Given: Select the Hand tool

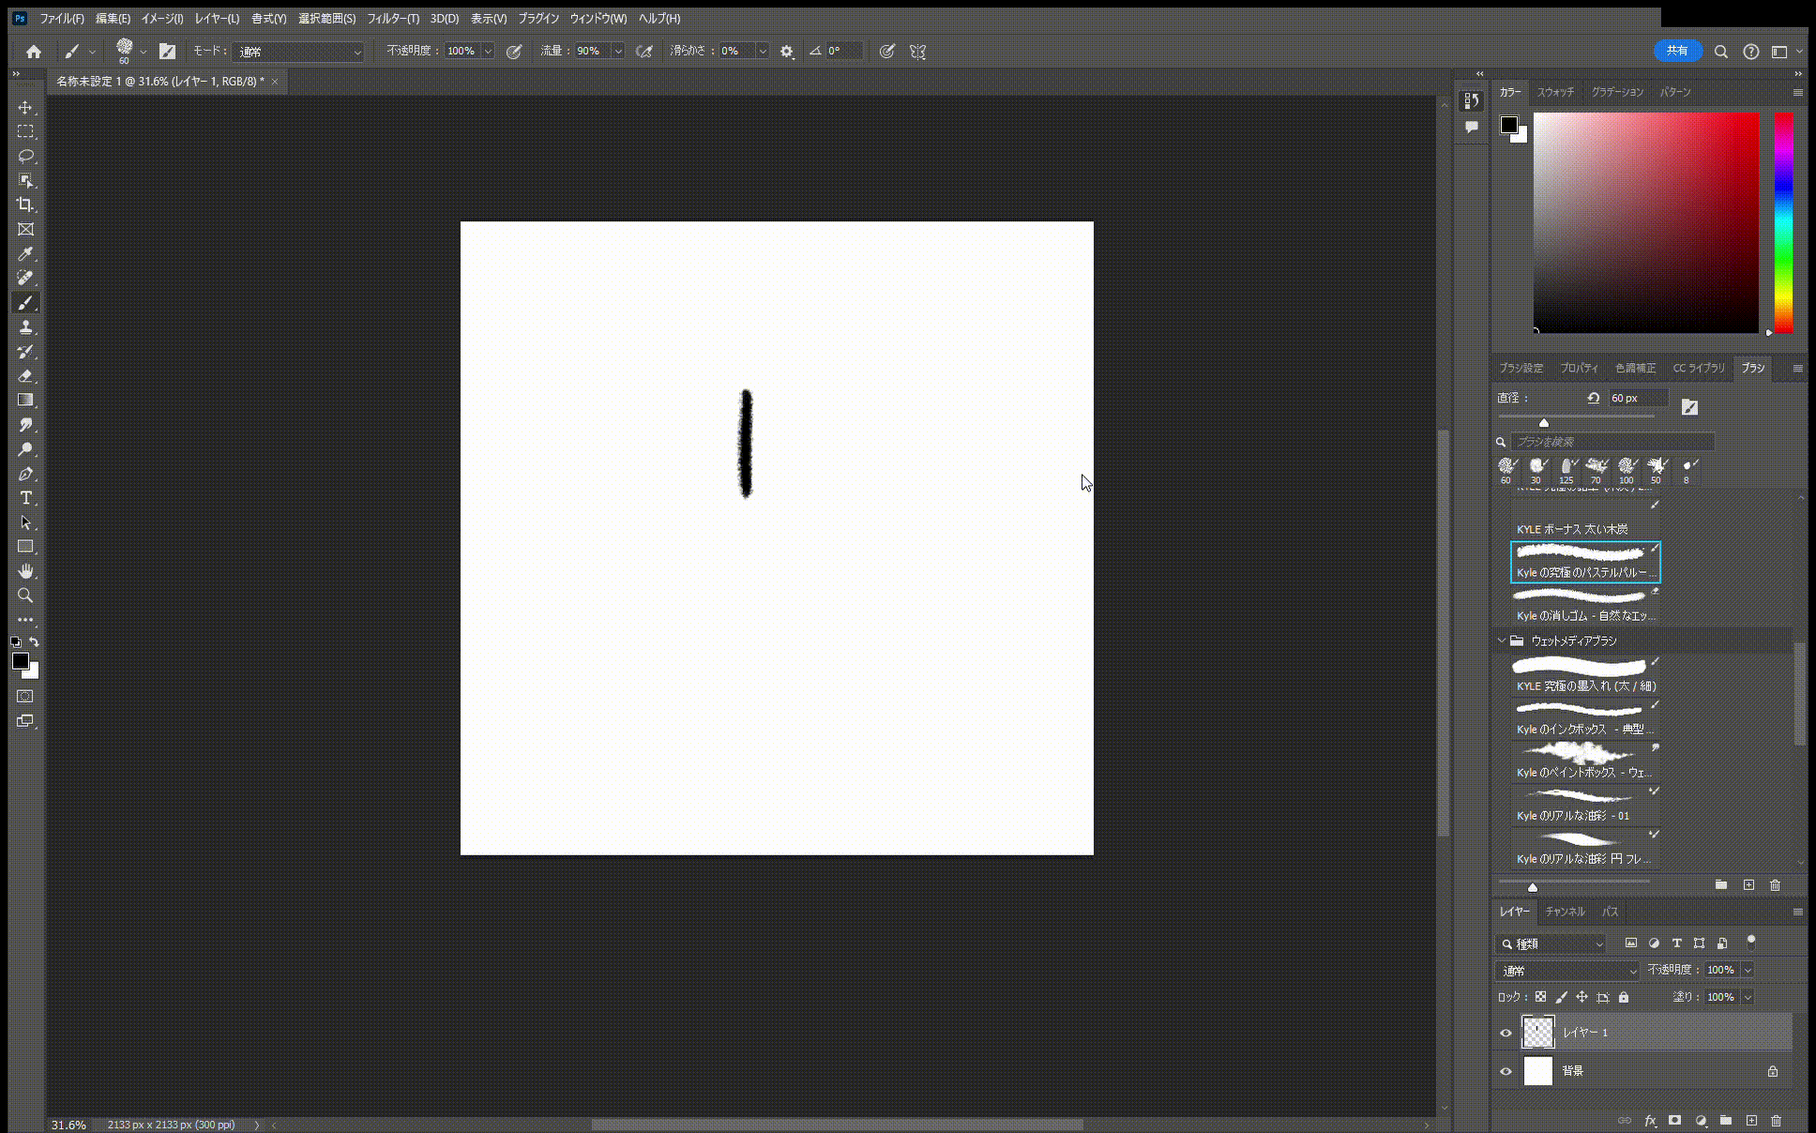Looking at the screenshot, I should coord(25,571).
